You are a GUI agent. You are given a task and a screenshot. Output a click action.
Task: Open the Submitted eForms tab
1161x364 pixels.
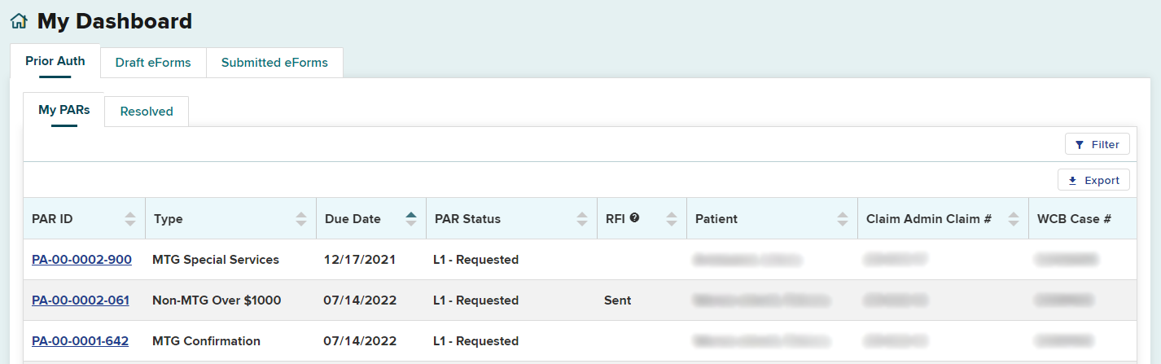(x=274, y=63)
